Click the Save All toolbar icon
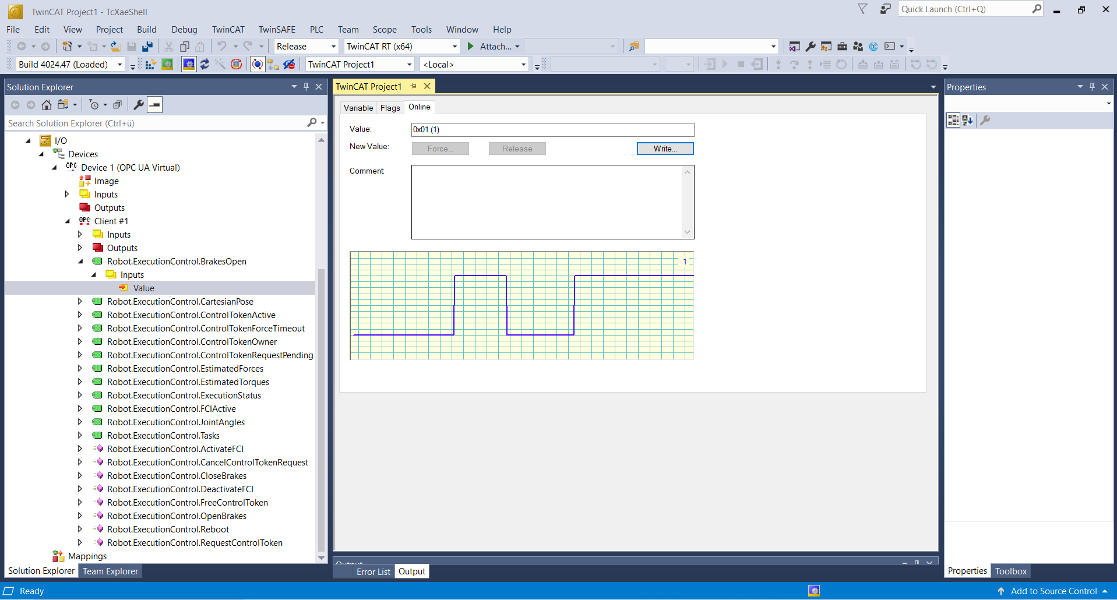 pyautogui.click(x=147, y=47)
